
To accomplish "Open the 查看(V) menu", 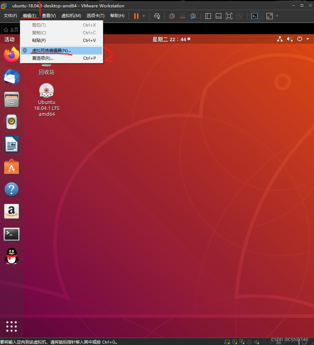I will point(49,16).
